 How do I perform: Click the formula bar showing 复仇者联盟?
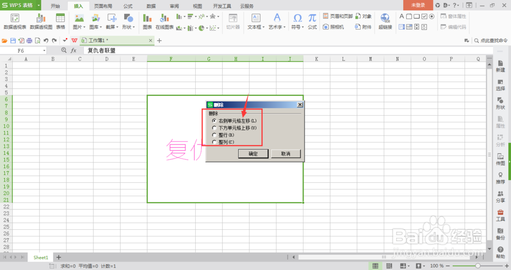tap(288, 50)
